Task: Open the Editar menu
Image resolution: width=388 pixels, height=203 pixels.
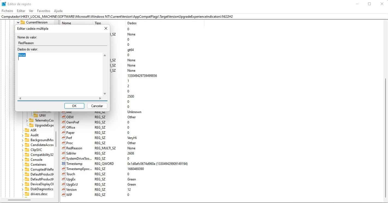Action: pyautogui.click(x=21, y=11)
